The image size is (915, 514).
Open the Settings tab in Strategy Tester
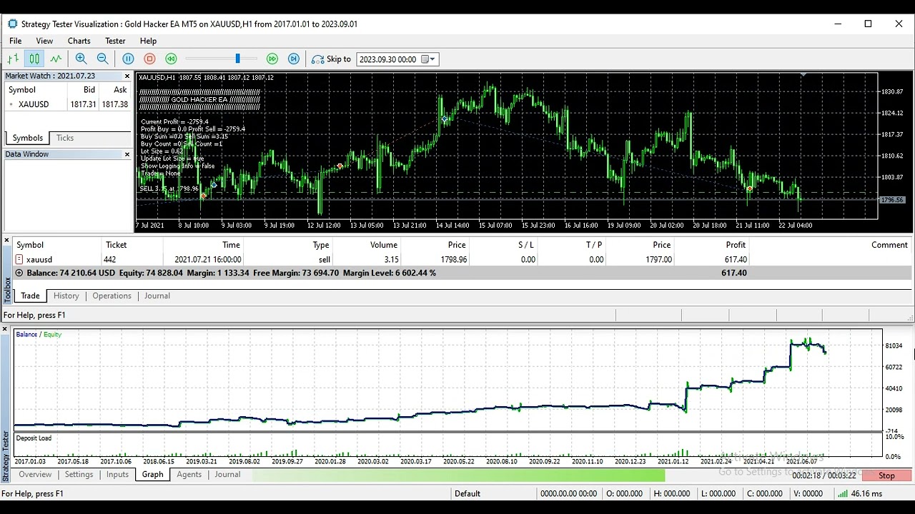tap(79, 475)
